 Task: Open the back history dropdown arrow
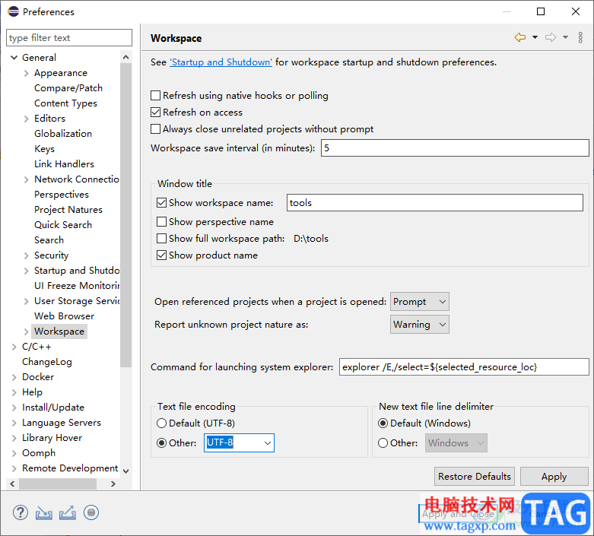[x=535, y=37]
